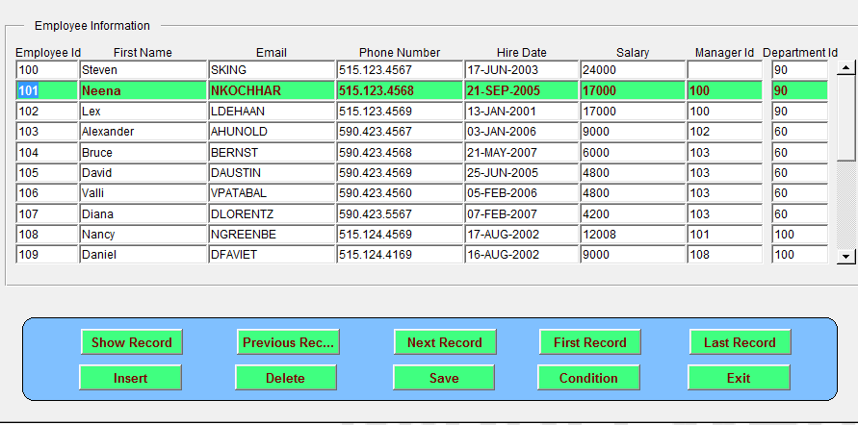Click Steven's empty Manager Id field
The height and width of the screenshot is (425, 858).
(725, 70)
